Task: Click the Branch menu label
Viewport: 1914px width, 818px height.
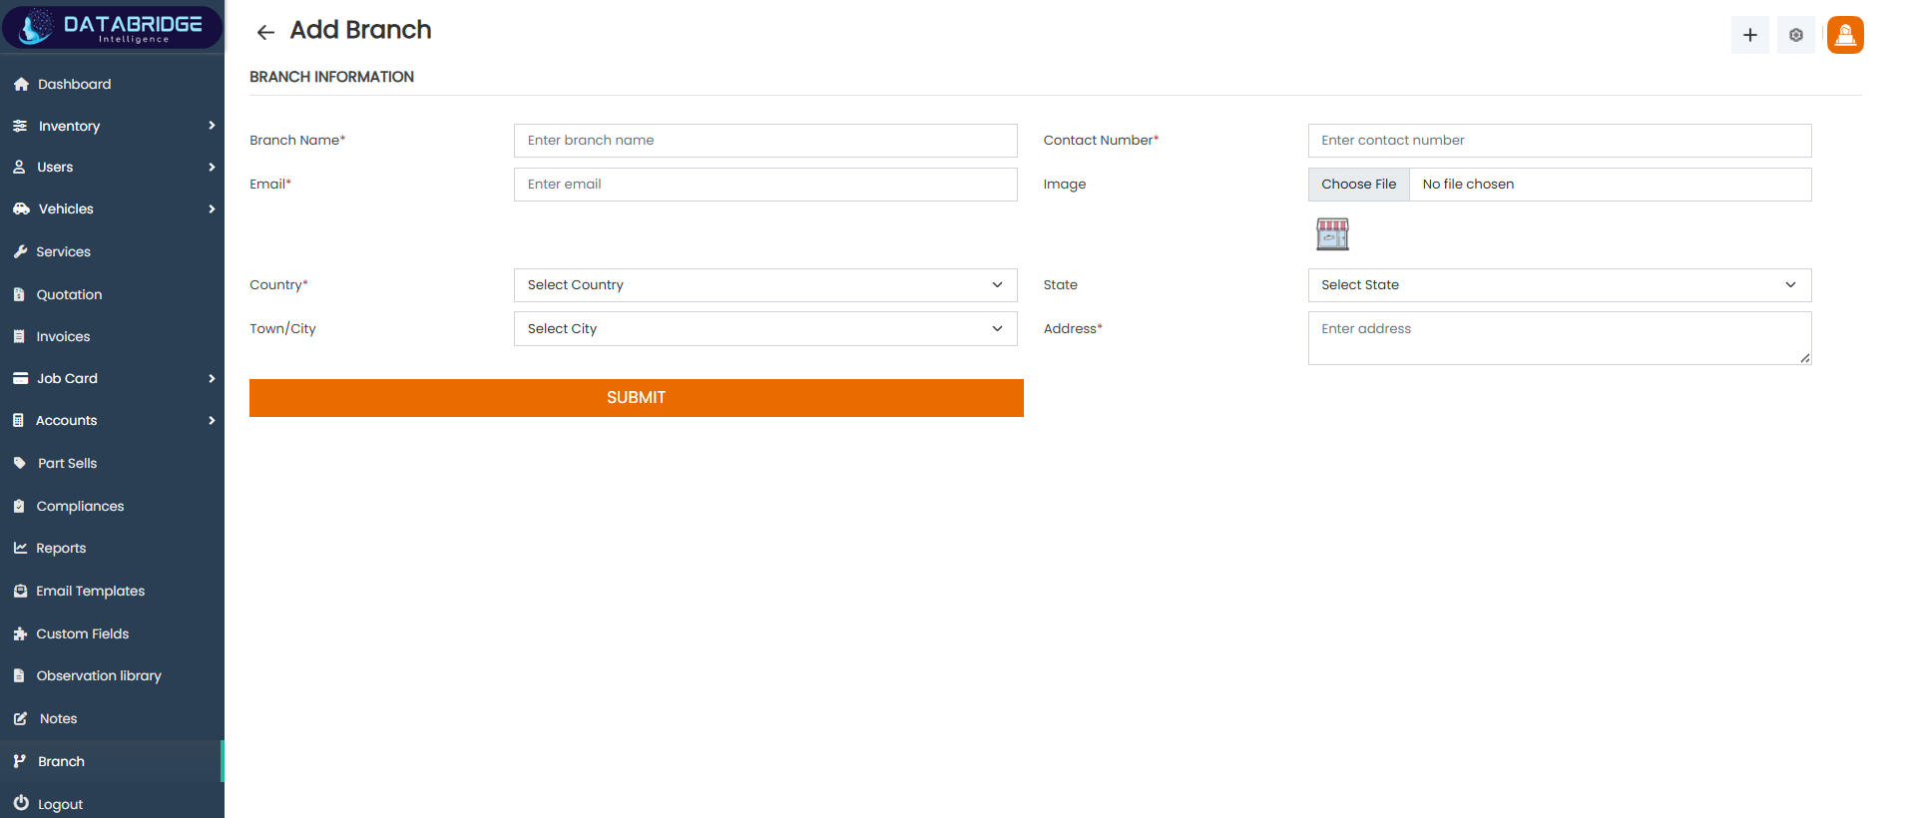Action: pyautogui.click(x=62, y=762)
